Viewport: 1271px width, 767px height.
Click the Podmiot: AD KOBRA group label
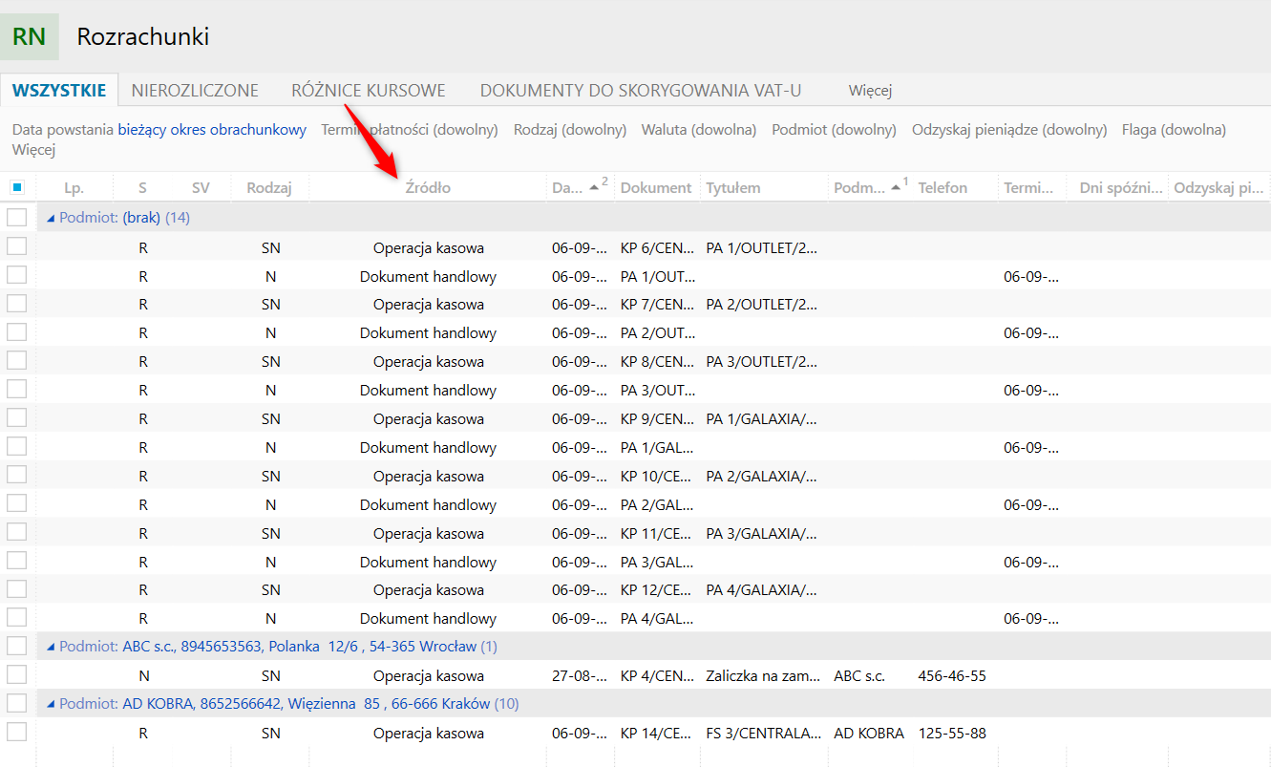click(x=289, y=704)
